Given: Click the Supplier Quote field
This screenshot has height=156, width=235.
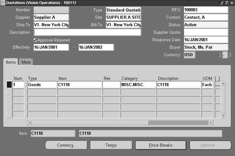Looking at the screenshot, I should 206,32.
